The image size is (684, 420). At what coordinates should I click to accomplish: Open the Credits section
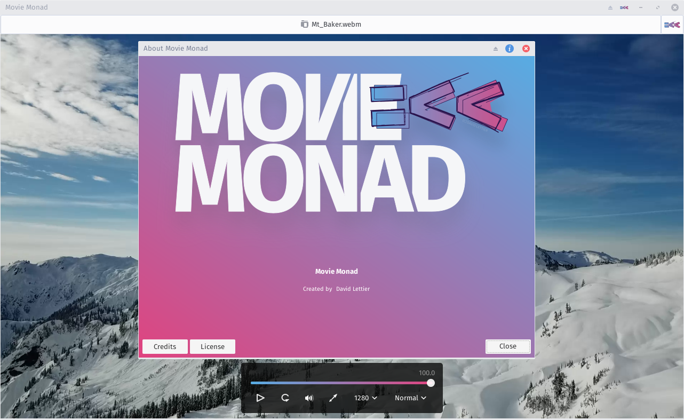point(165,346)
